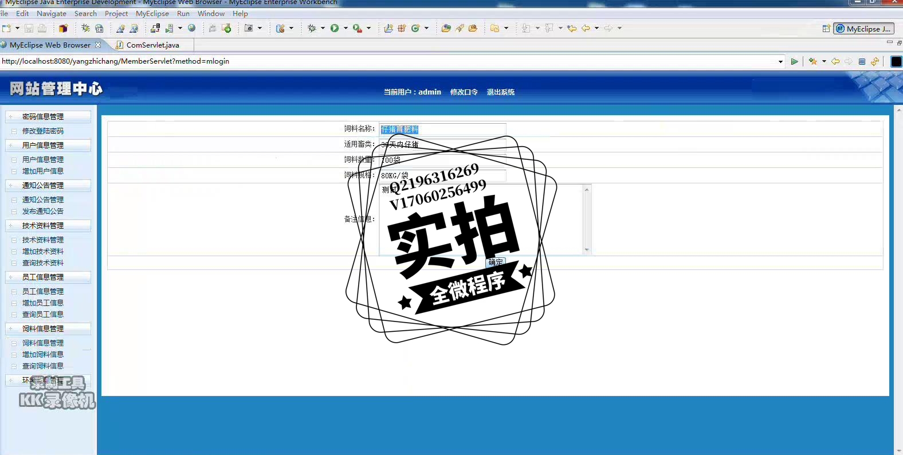Click the Back navigation arrow in main toolbar

pyautogui.click(x=586, y=28)
